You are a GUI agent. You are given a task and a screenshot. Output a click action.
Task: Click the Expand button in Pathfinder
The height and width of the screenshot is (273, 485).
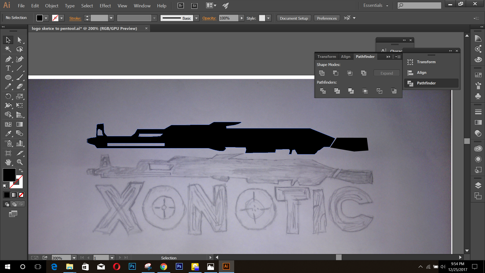tap(387, 73)
